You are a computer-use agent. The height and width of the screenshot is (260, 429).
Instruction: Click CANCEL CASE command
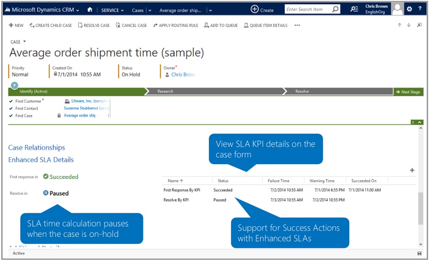point(131,25)
